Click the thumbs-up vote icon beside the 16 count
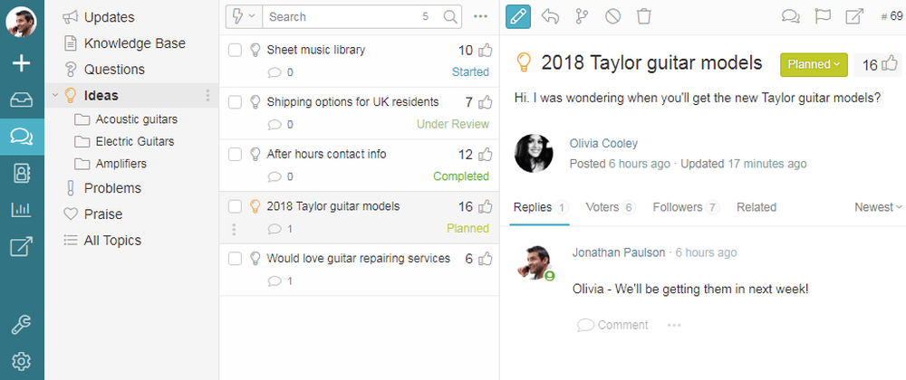Image resolution: width=906 pixels, height=380 pixels. pos(890,64)
